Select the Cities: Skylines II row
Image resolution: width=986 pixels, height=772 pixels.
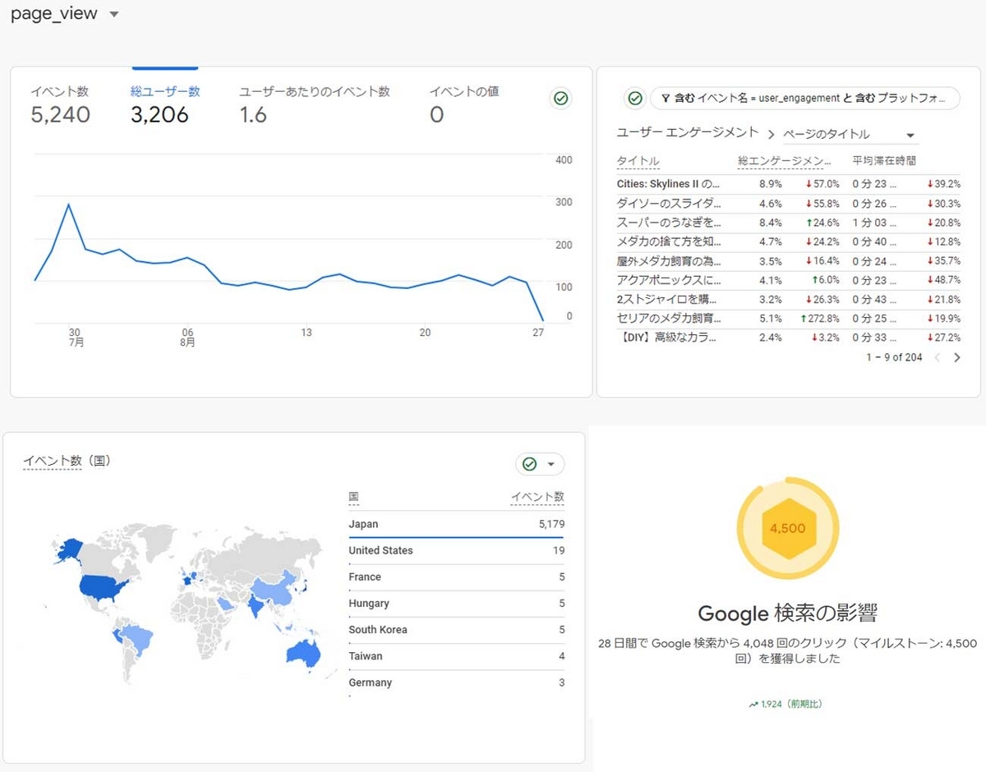788,184
